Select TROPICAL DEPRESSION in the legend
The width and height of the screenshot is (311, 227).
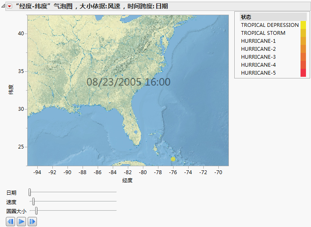(x=270, y=25)
